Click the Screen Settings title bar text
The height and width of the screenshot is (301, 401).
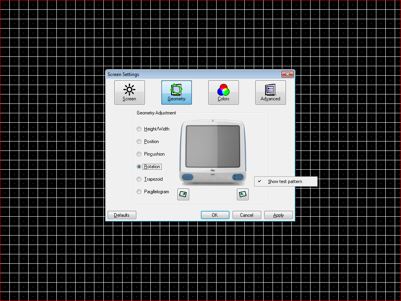[123, 74]
